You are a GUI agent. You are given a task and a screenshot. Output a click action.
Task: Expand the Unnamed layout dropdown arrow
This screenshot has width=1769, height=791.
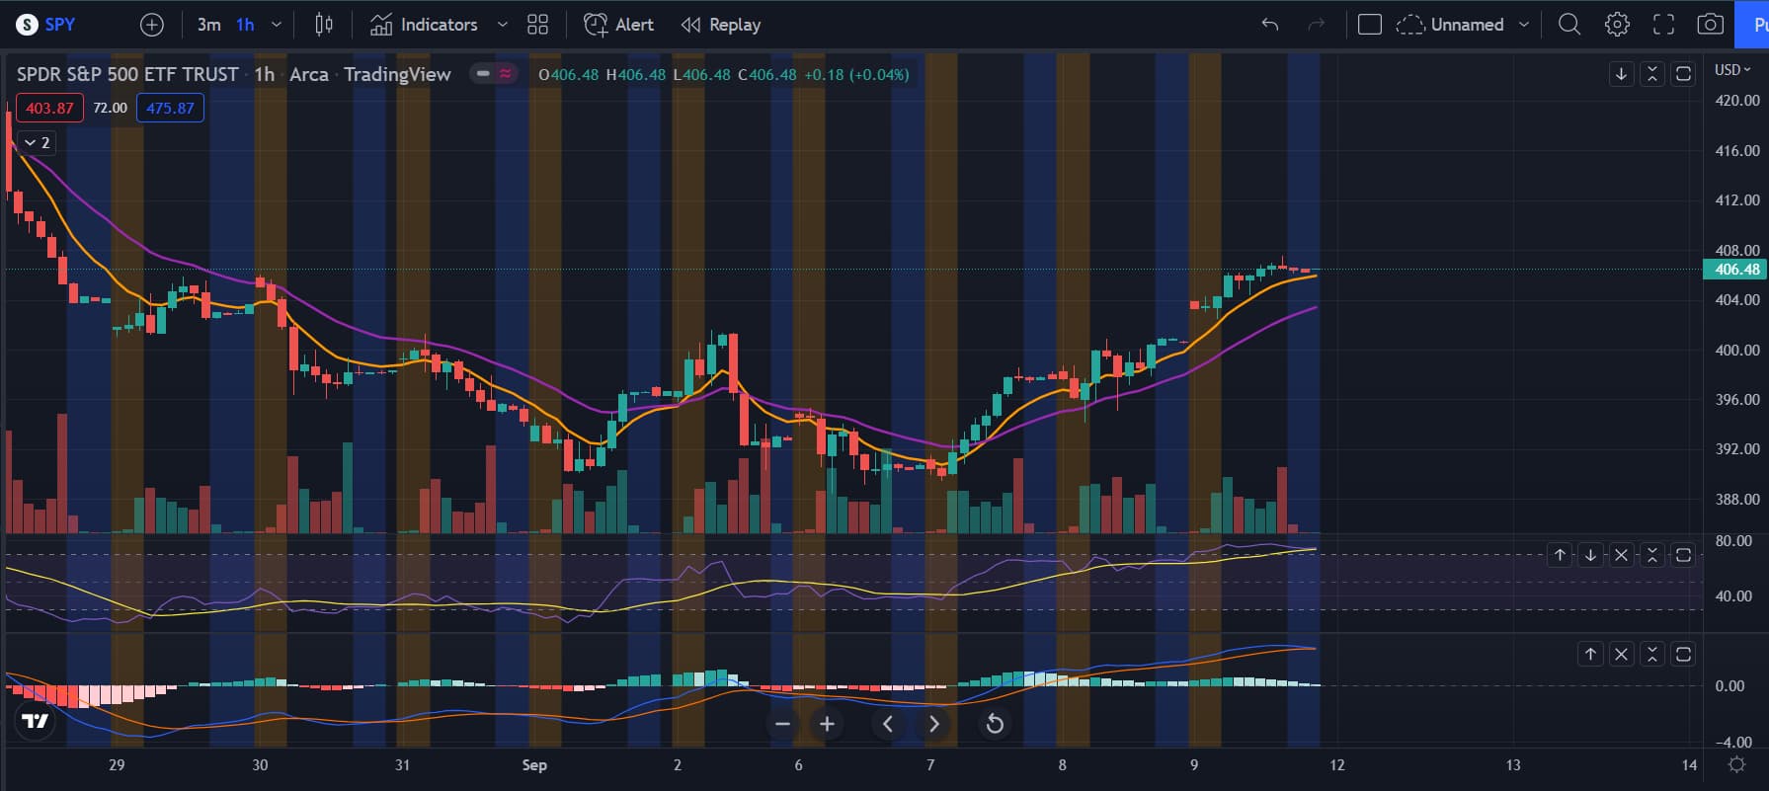pyautogui.click(x=1523, y=25)
